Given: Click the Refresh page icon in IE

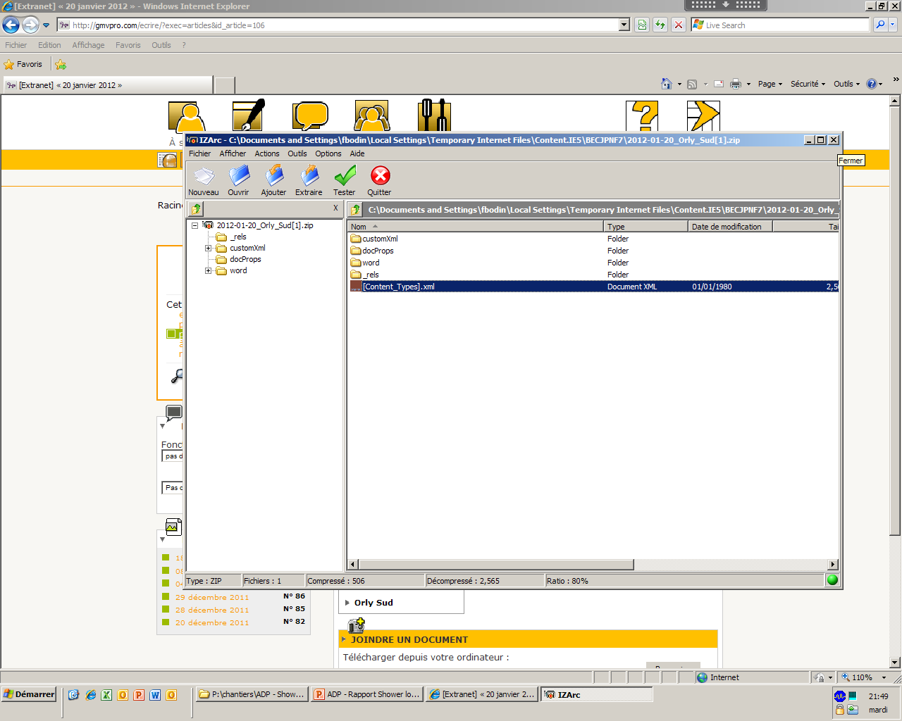Looking at the screenshot, I should (660, 25).
